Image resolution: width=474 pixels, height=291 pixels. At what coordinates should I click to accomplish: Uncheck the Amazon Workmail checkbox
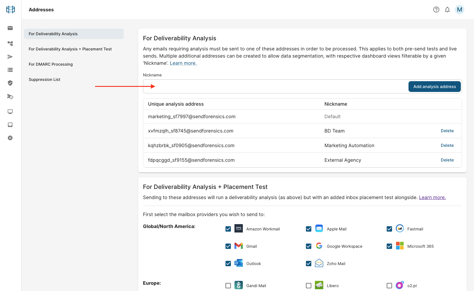(228, 229)
